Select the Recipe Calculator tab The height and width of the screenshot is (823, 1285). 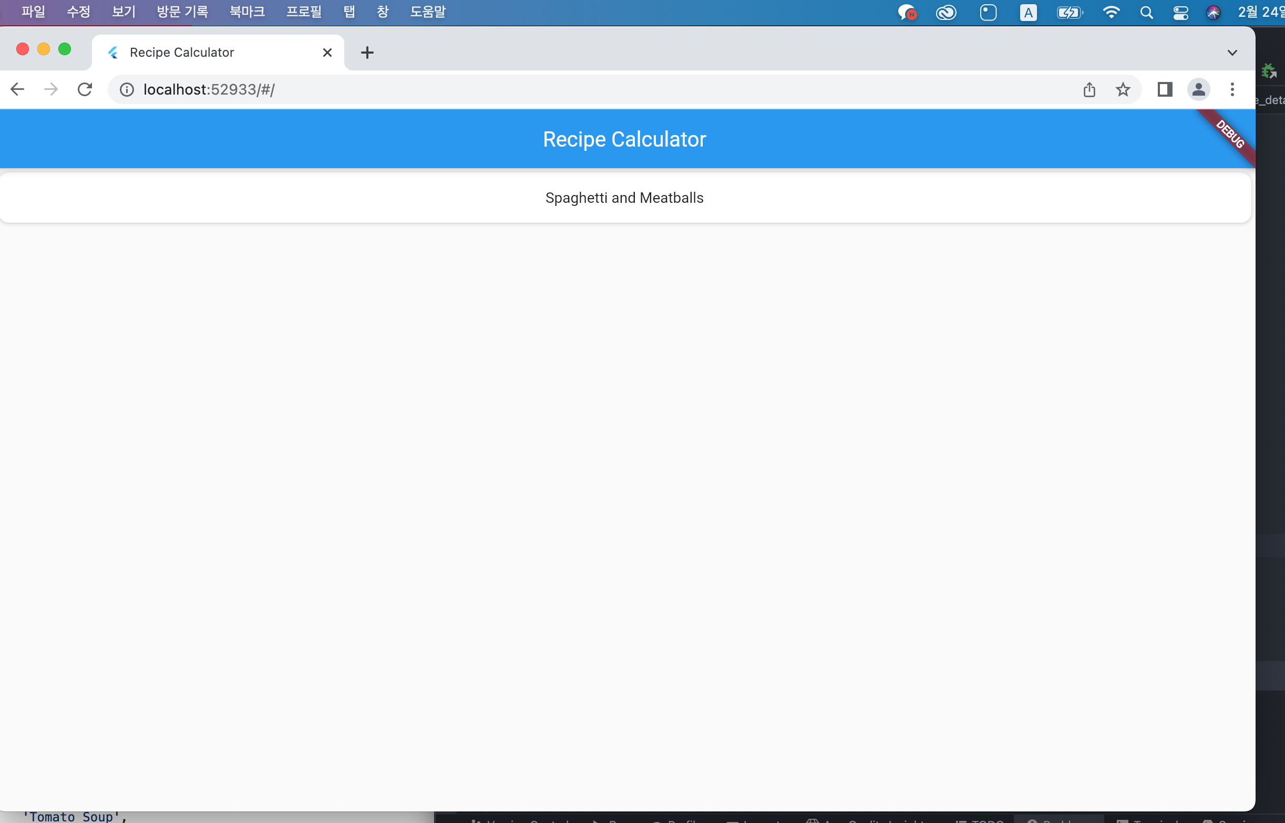[182, 53]
